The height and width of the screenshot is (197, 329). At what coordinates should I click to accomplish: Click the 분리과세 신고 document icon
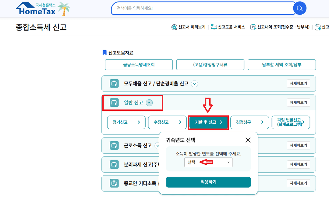pyautogui.click(x=114, y=164)
